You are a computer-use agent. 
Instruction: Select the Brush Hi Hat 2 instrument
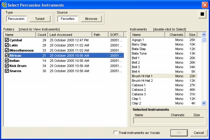(x=164, y=81)
